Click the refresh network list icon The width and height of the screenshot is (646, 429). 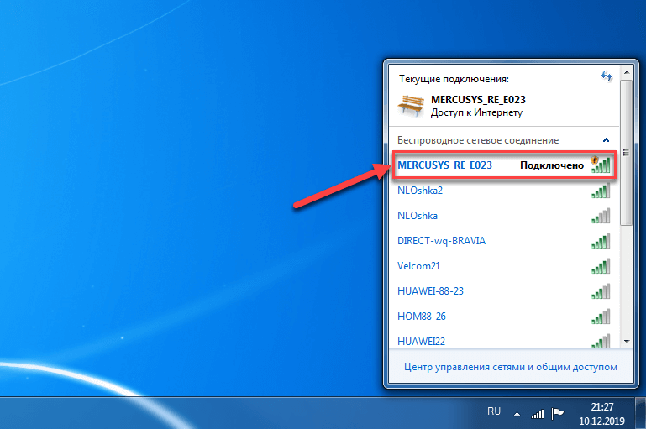coord(607,76)
